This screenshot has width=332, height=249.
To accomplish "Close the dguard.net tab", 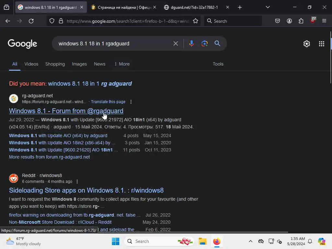I will (x=227, y=7).
